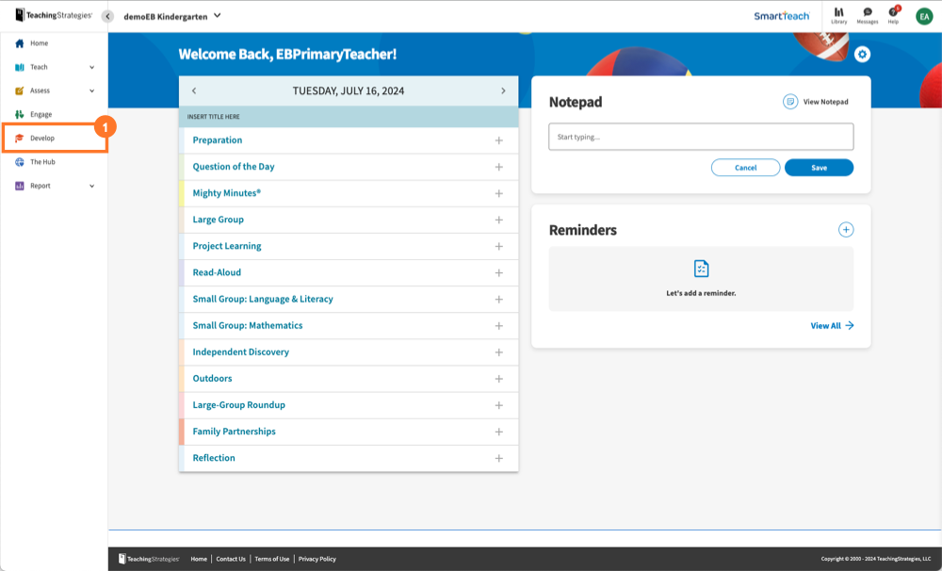Click the View All reminders link
Viewport: 942px width, 571px height.
[832, 326]
